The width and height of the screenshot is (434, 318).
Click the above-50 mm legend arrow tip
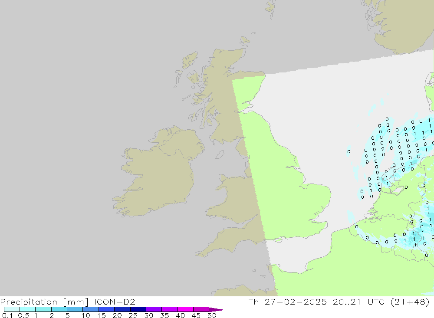[x=217, y=309]
